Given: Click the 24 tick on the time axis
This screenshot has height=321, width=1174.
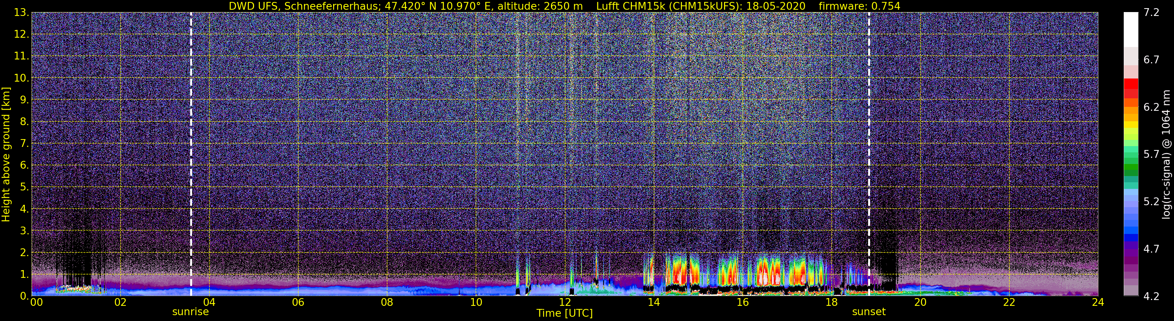Looking at the screenshot, I should tap(1098, 302).
